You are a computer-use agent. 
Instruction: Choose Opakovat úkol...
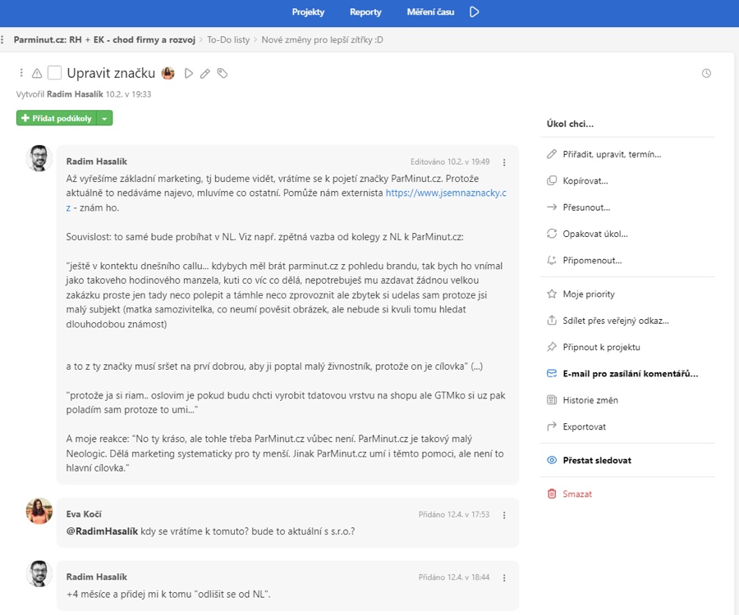(595, 234)
